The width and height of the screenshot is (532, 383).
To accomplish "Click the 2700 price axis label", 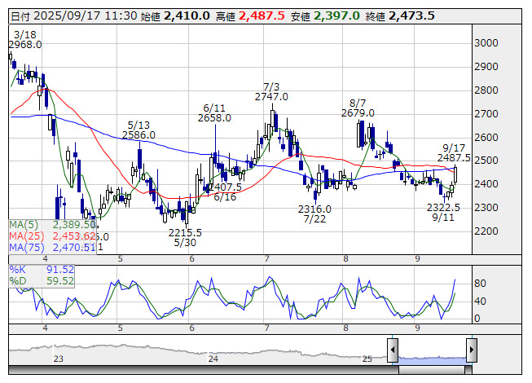I will tap(486, 113).
